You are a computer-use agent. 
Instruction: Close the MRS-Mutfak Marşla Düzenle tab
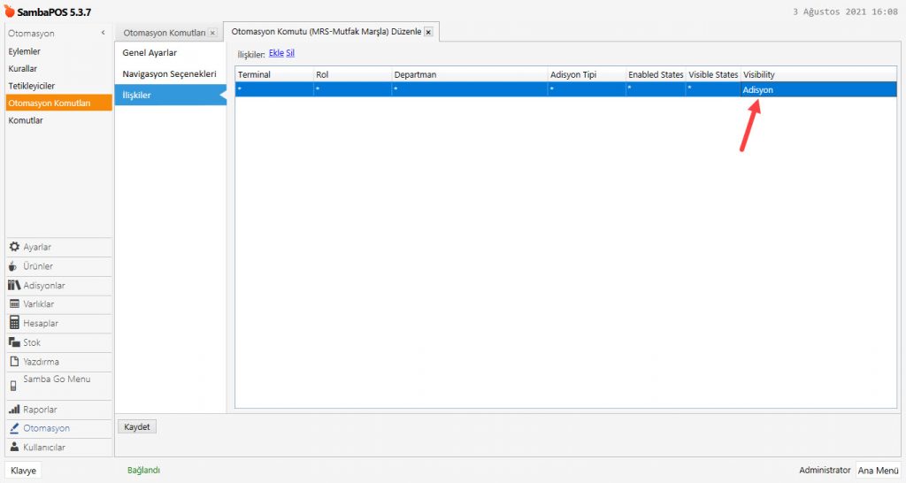pos(428,32)
